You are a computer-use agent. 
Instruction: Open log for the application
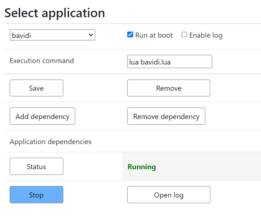(169, 195)
